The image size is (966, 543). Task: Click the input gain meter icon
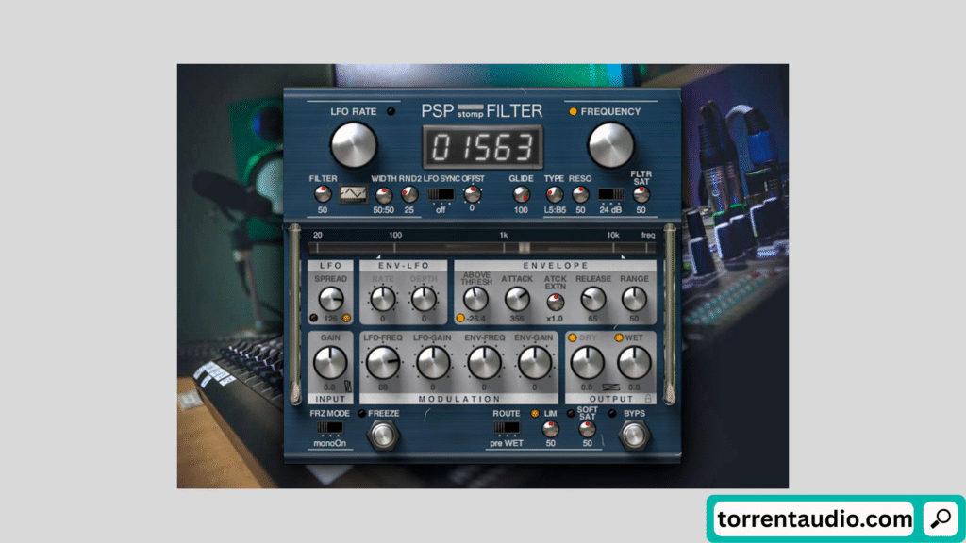[348, 387]
